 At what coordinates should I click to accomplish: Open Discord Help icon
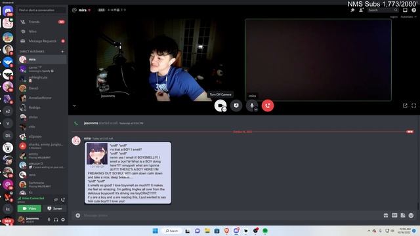(414, 10)
